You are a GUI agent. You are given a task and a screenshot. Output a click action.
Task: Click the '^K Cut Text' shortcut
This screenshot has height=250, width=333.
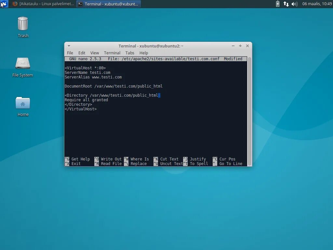pos(166,159)
